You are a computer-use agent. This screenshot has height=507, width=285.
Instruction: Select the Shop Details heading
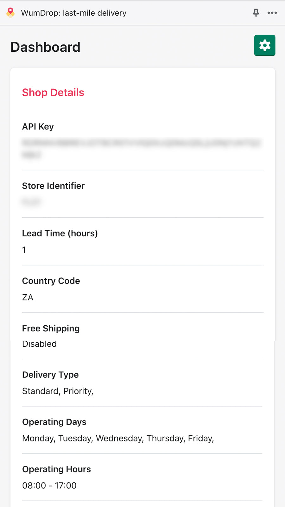pyautogui.click(x=53, y=93)
